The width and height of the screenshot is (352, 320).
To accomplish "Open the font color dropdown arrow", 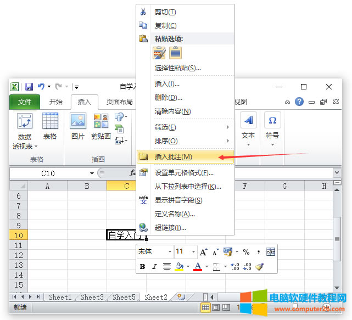I will (x=207, y=267).
